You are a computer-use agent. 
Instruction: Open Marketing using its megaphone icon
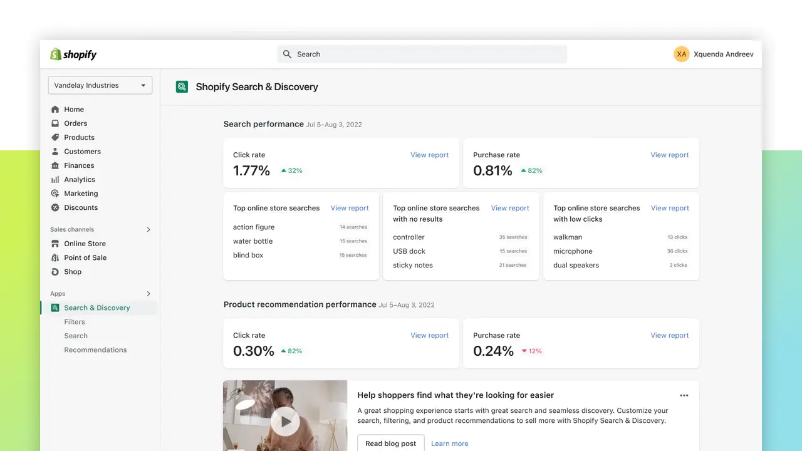point(56,194)
